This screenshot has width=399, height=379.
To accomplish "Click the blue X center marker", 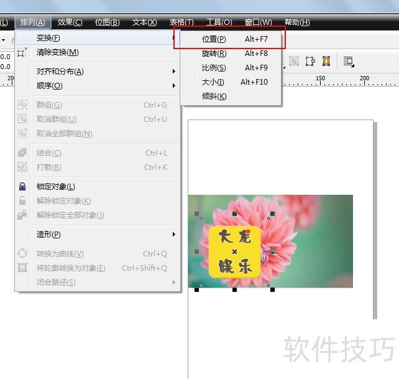I will pyautogui.click(x=235, y=252).
